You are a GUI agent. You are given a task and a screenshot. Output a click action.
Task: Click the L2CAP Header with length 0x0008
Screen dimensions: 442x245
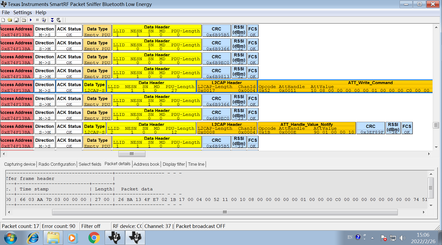(x=227, y=128)
